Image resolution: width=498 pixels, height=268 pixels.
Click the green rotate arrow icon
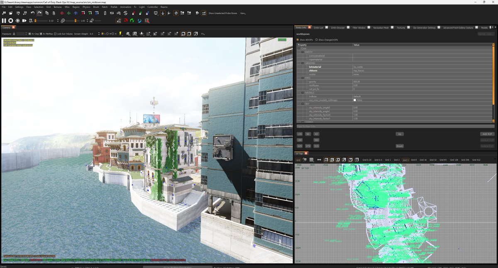click(x=132, y=21)
